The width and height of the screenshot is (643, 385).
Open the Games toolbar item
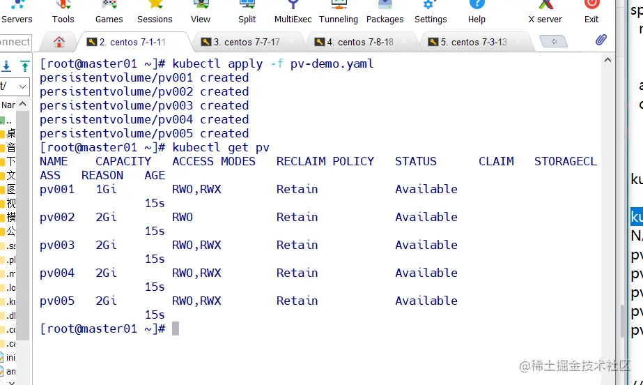point(109,13)
